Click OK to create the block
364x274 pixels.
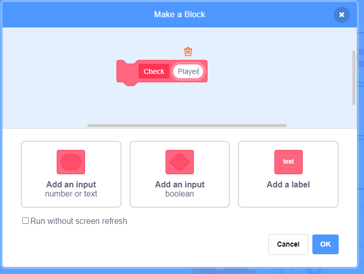point(325,244)
